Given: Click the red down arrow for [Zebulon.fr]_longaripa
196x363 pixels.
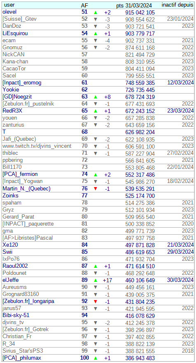Looking at the screenshot, I should tap(96, 302).
